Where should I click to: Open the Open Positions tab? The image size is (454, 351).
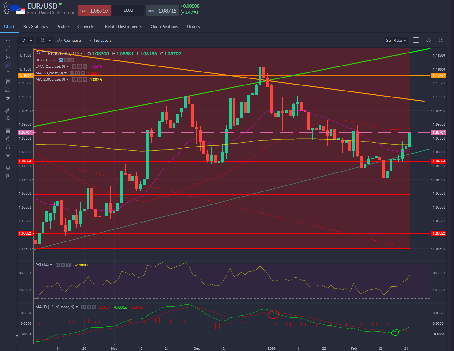164,26
